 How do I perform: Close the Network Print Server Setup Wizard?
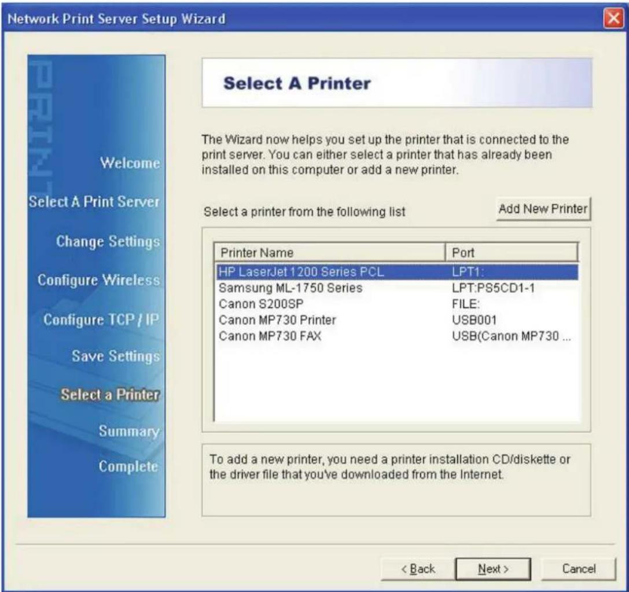tap(614, 18)
